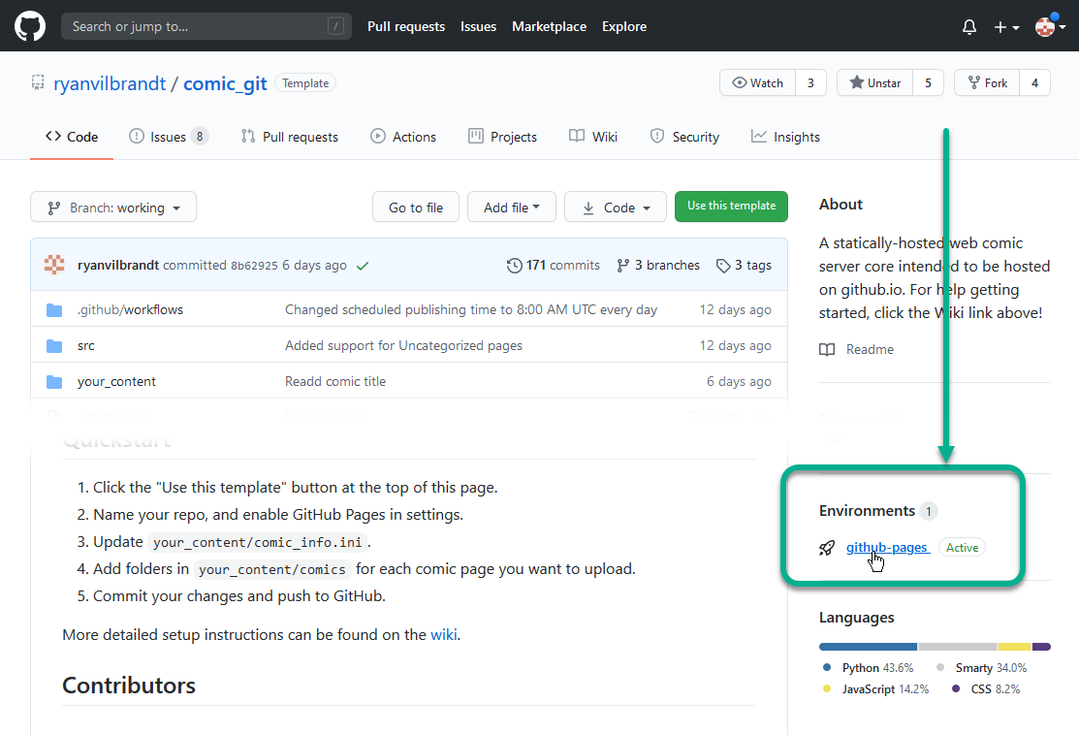
Task: View 3 branches
Action: click(x=658, y=265)
